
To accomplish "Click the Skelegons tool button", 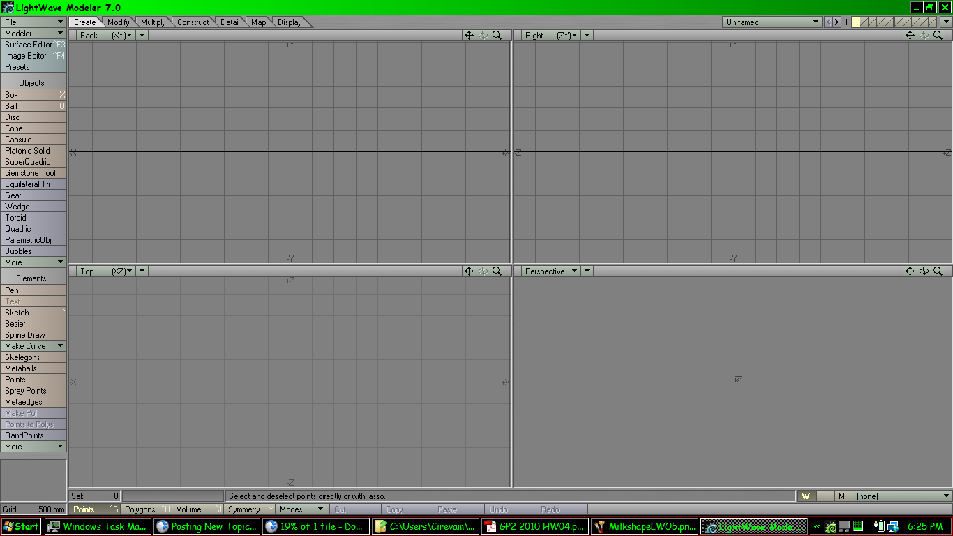I will pos(33,357).
